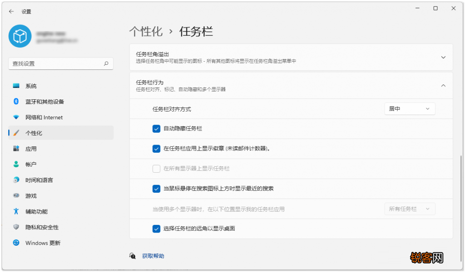Click the 任务栏行为 heading text
The height and width of the screenshot is (272, 465).
(x=150, y=83)
